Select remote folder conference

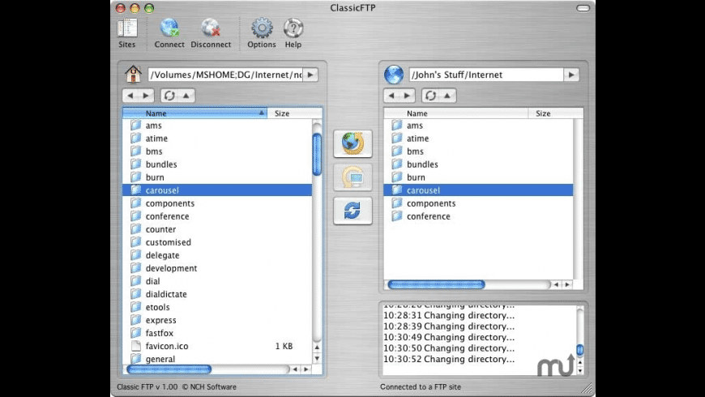[478, 216]
